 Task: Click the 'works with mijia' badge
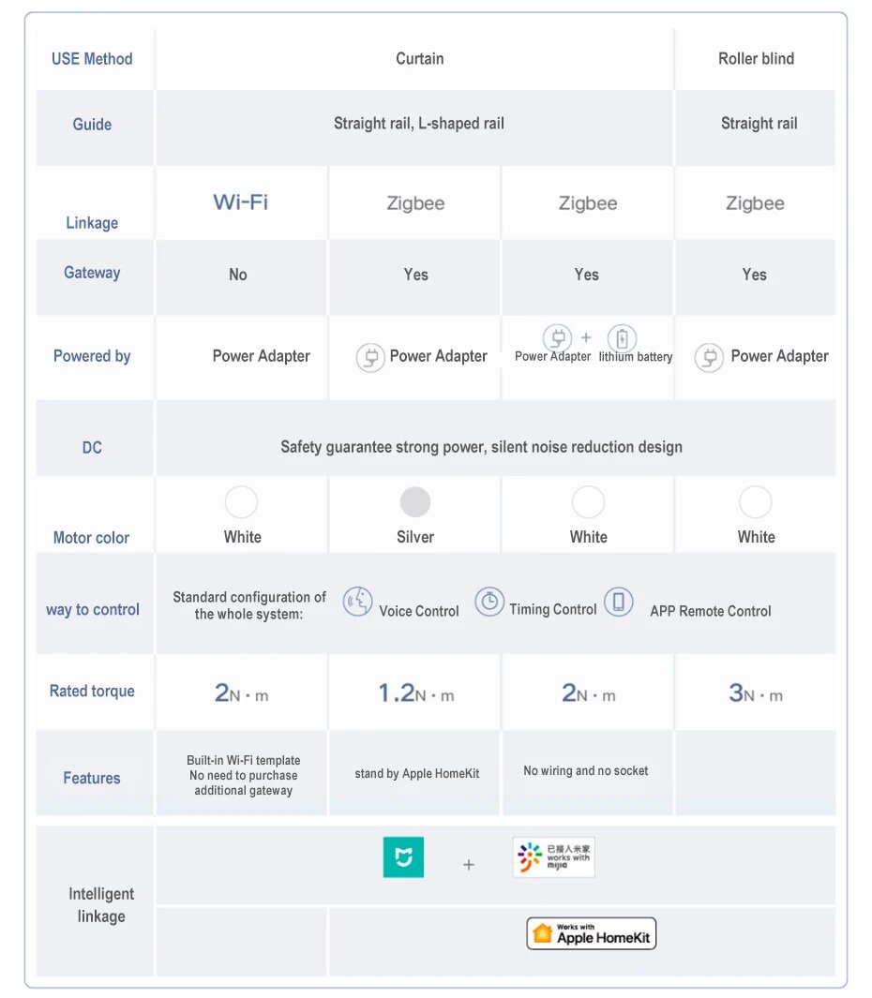click(553, 857)
